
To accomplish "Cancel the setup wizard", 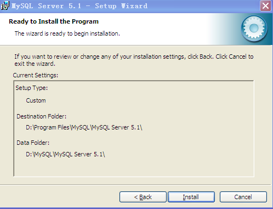I will [x=243, y=197].
